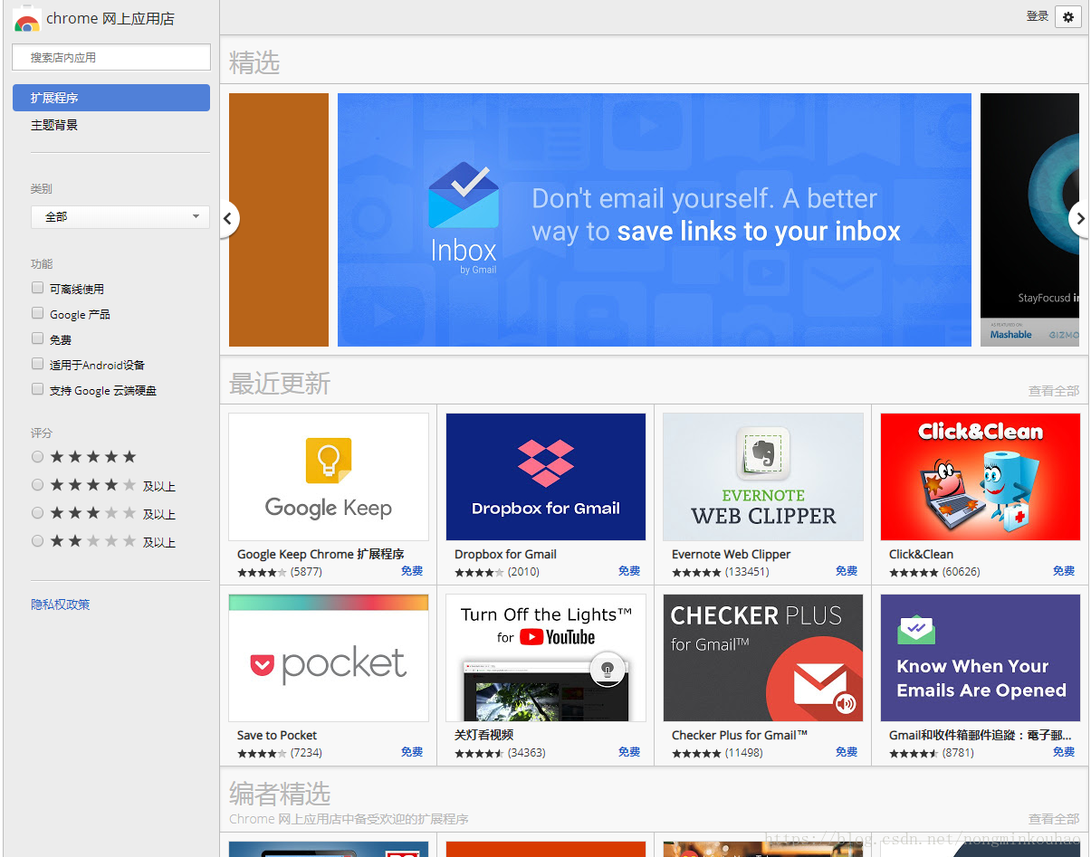
Task: Go to next featured banner arrow
Action: coord(1078,218)
